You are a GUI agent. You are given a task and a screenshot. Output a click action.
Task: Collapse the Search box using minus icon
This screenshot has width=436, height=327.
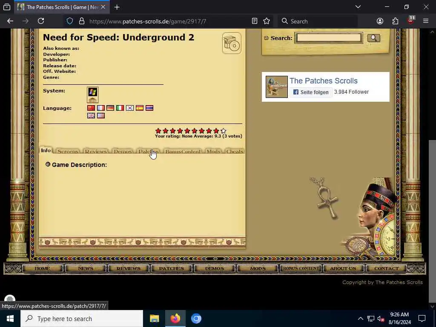(267, 38)
